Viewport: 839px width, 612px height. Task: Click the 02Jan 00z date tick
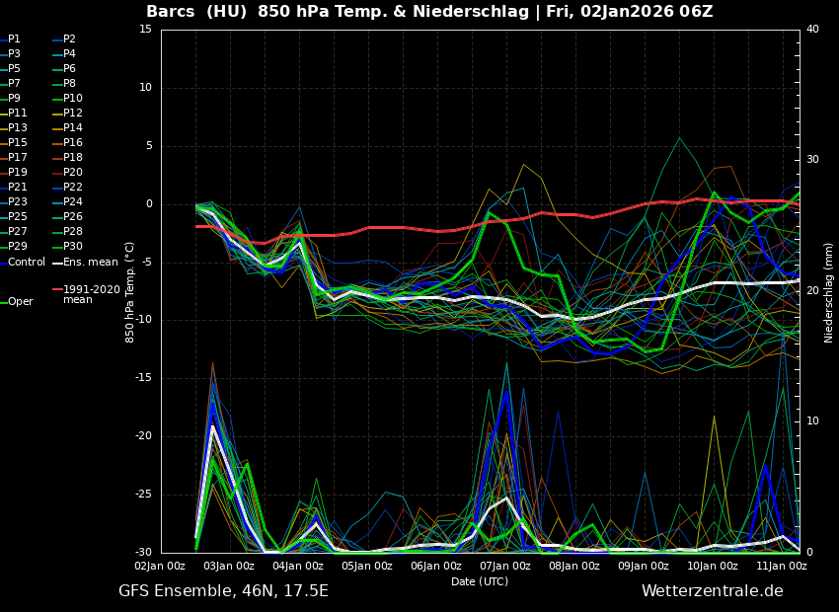pyautogui.click(x=160, y=566)
